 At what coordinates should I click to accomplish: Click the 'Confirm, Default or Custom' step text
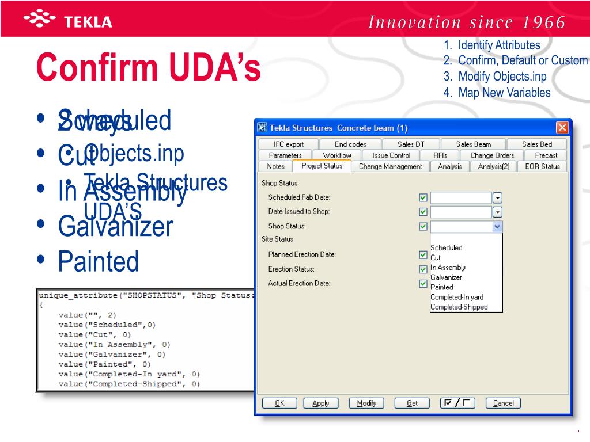tap(523, 60)
